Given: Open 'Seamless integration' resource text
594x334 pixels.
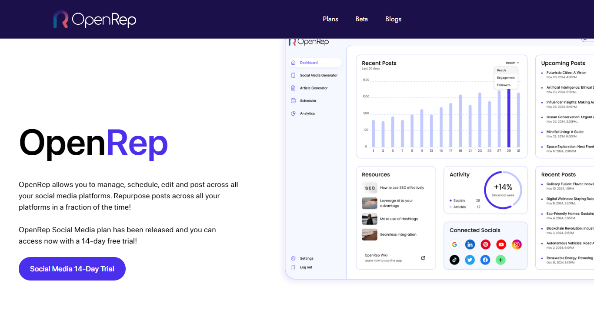Looking at the screenshot, I should [398, 234].
